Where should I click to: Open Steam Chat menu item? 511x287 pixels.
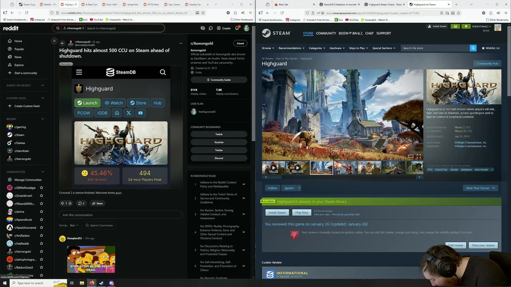click(x=369, y=33)
